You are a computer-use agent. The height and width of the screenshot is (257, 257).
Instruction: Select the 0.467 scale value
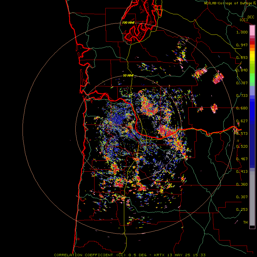[x=242, y=159]
